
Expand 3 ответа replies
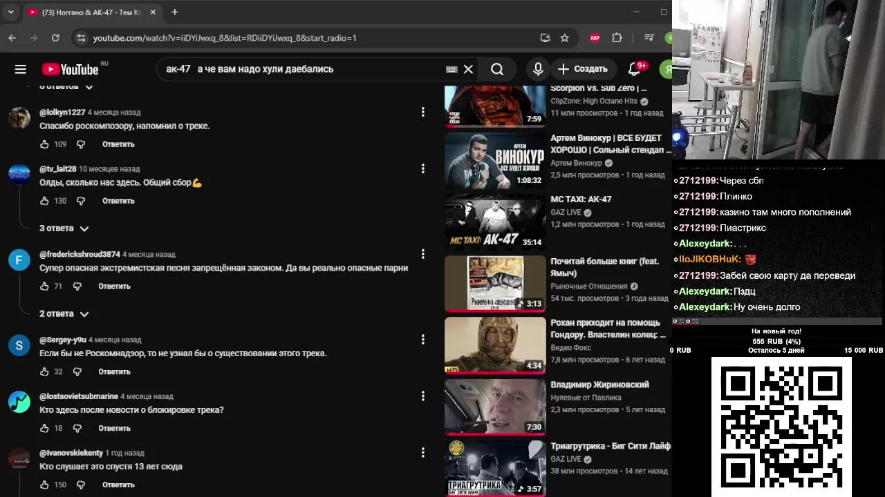[64, 228]
